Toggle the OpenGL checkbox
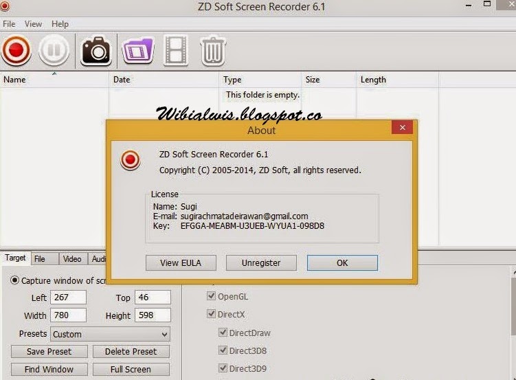The image size is (516, 380). [x=211, y=295]
